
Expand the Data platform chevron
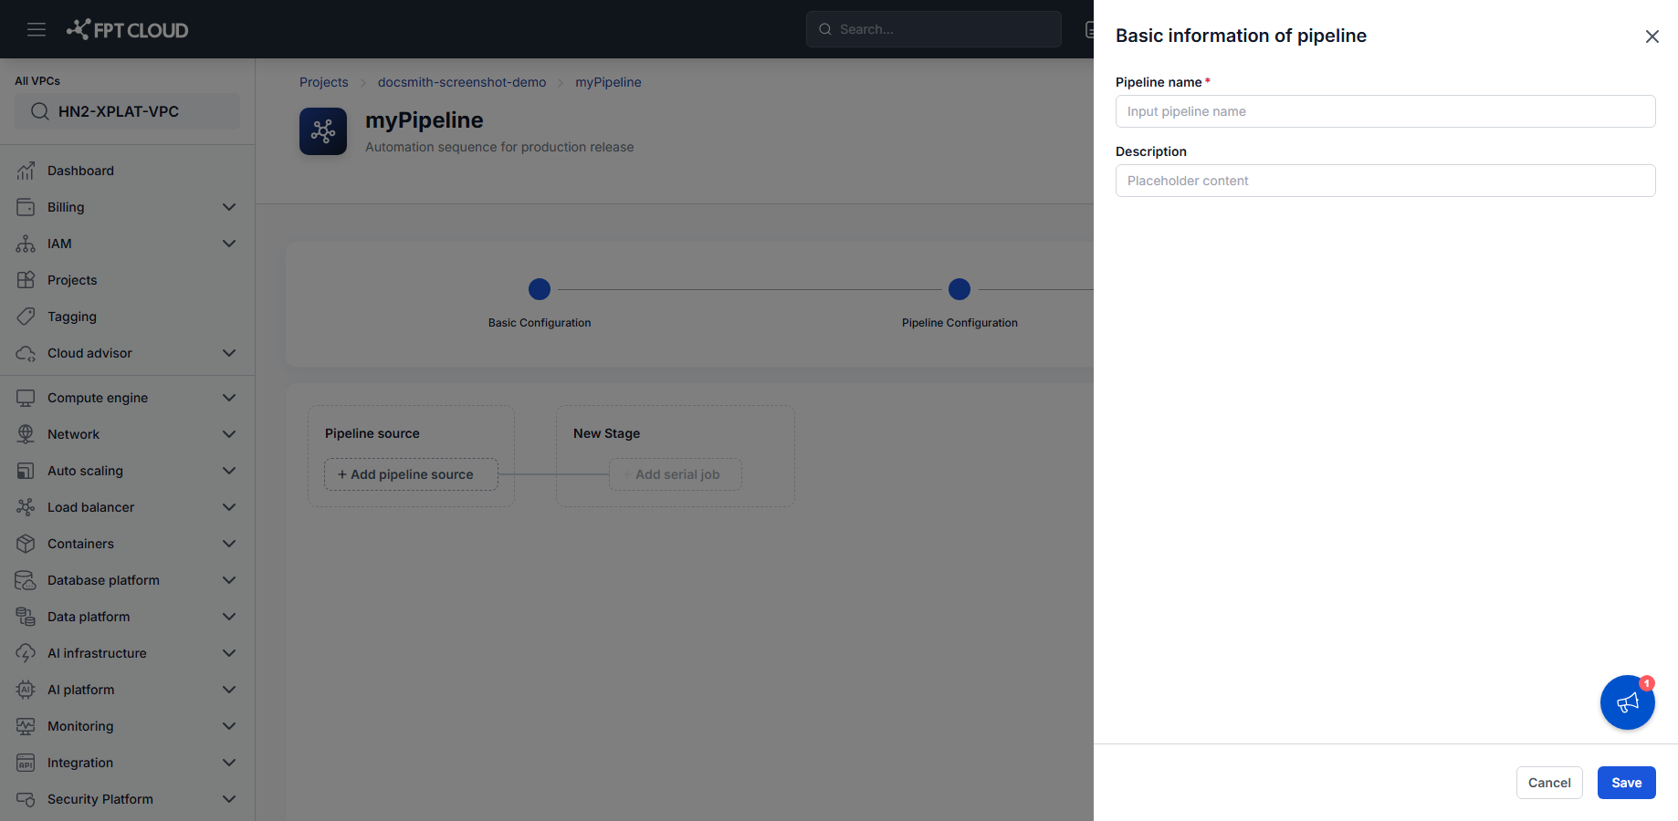tap(229, 617)
